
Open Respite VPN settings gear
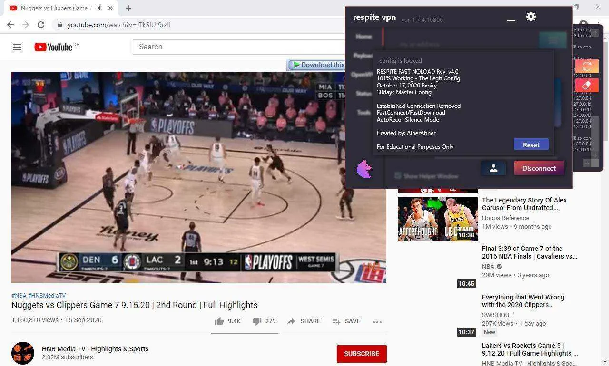tap(531, 17)
